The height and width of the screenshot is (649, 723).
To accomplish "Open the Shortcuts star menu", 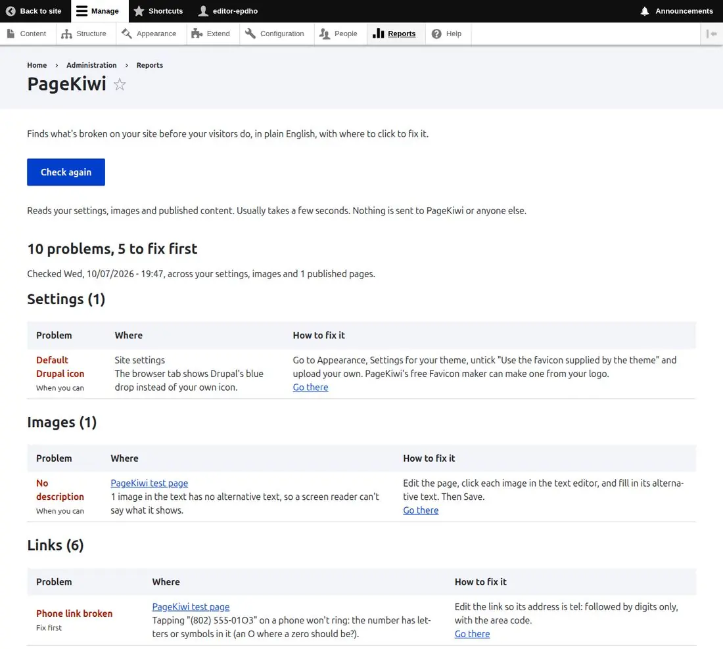I will (x=158, y=11).
